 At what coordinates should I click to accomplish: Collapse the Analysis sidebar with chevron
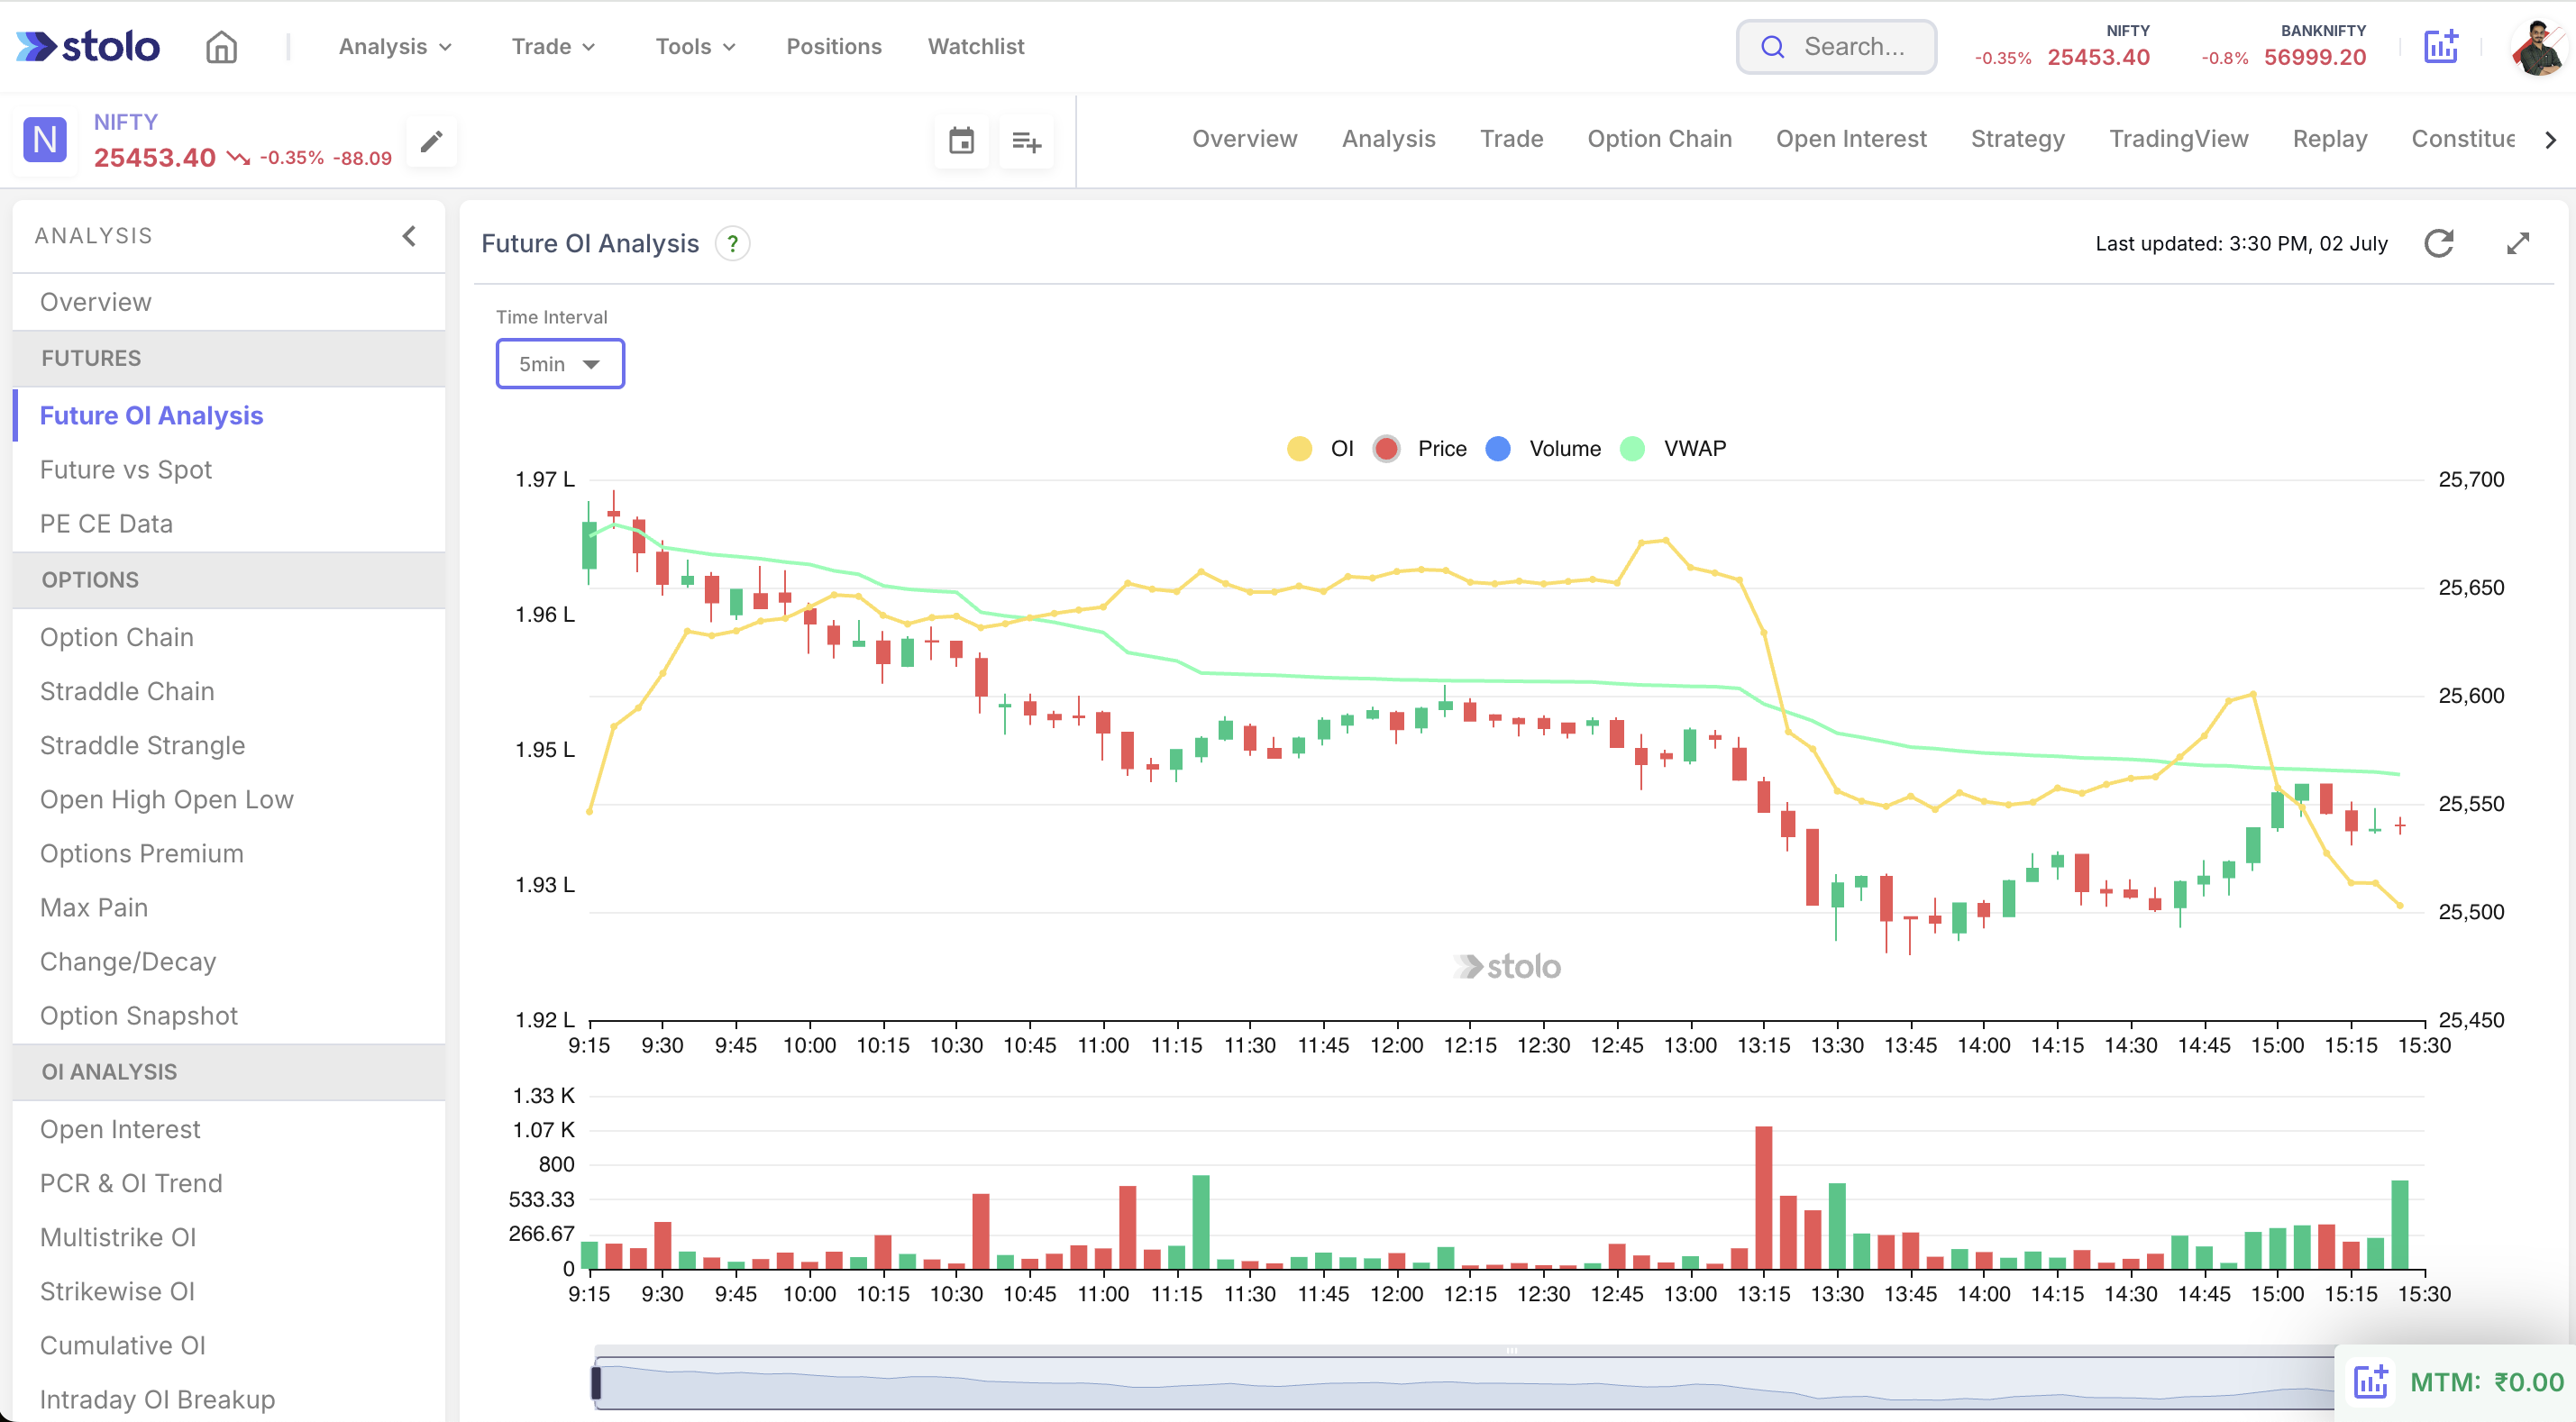(409, 236)
